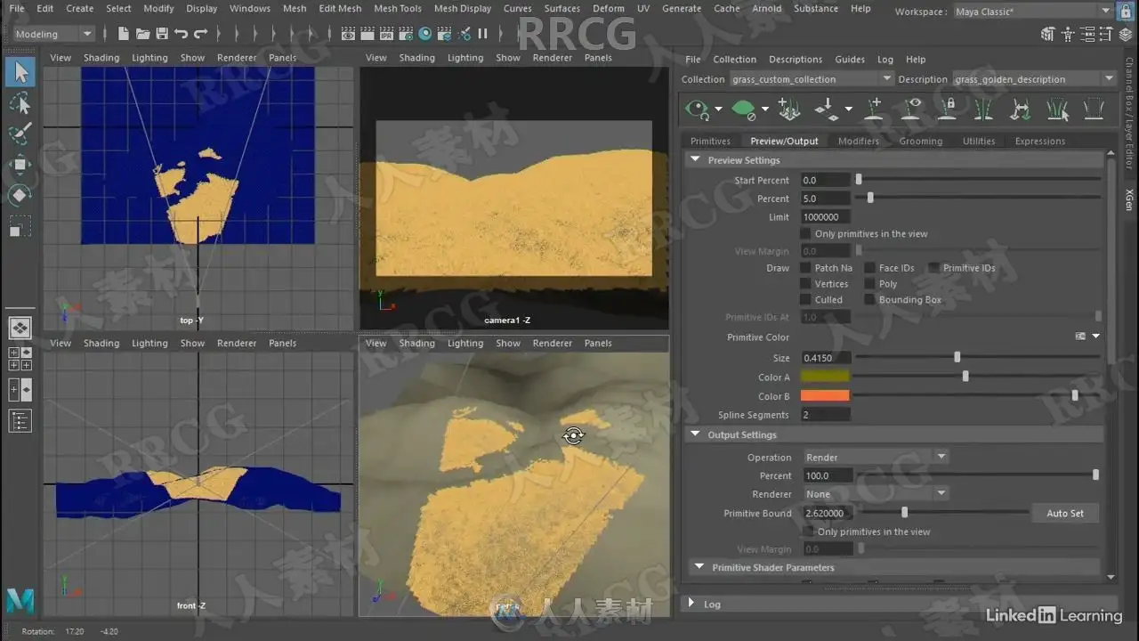Image resolution: width=1139 pixels, height=641 pixels.
Task: Open the Operation Render dropdown
Action: [875, 458]
